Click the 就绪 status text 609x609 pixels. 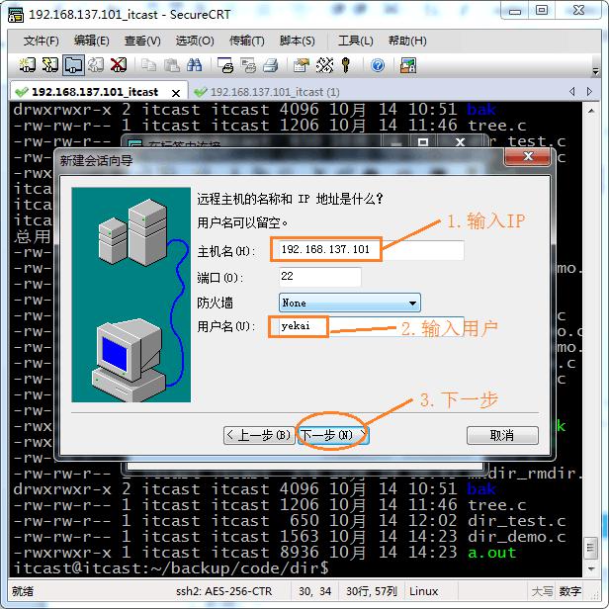click(x=23, y=591)
